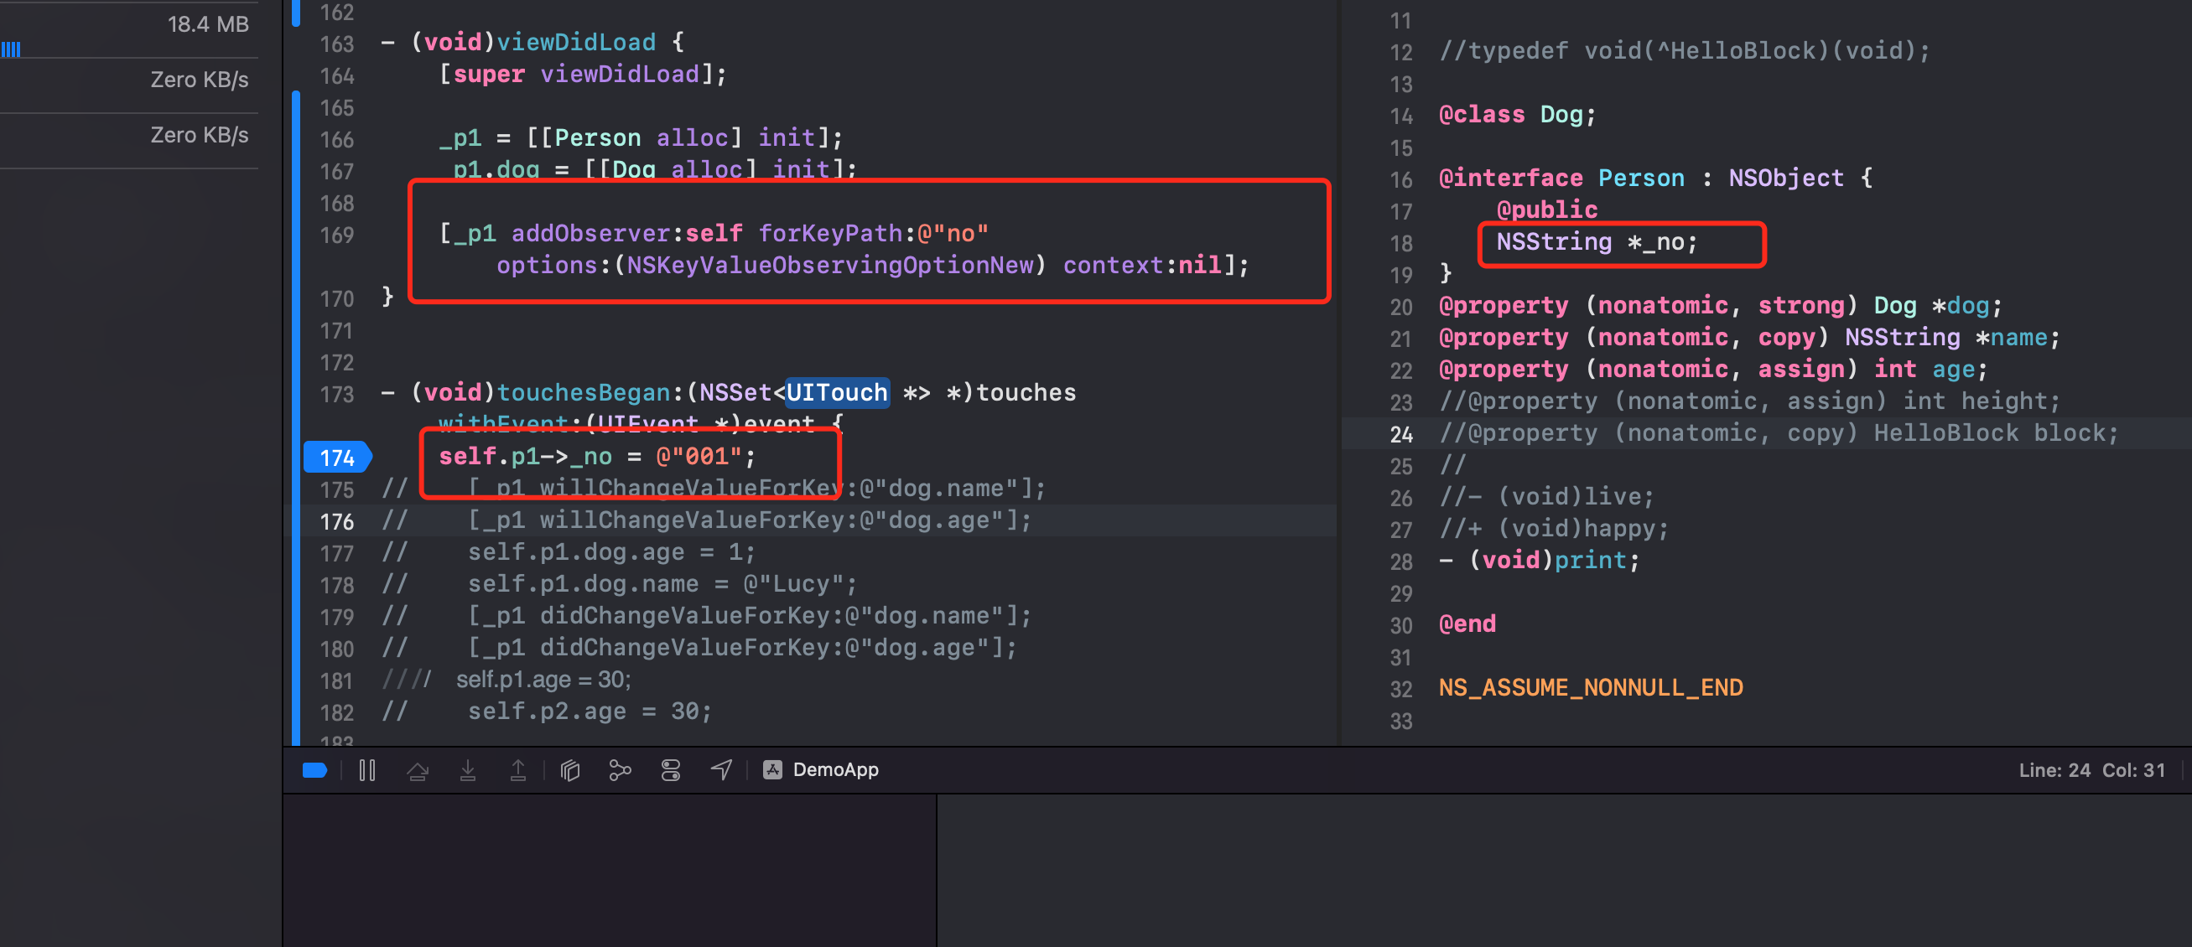The height and width of the screenshot is (947, 2192).
Task: Open the Debug View Hierarchy icon
Action: 570,770
